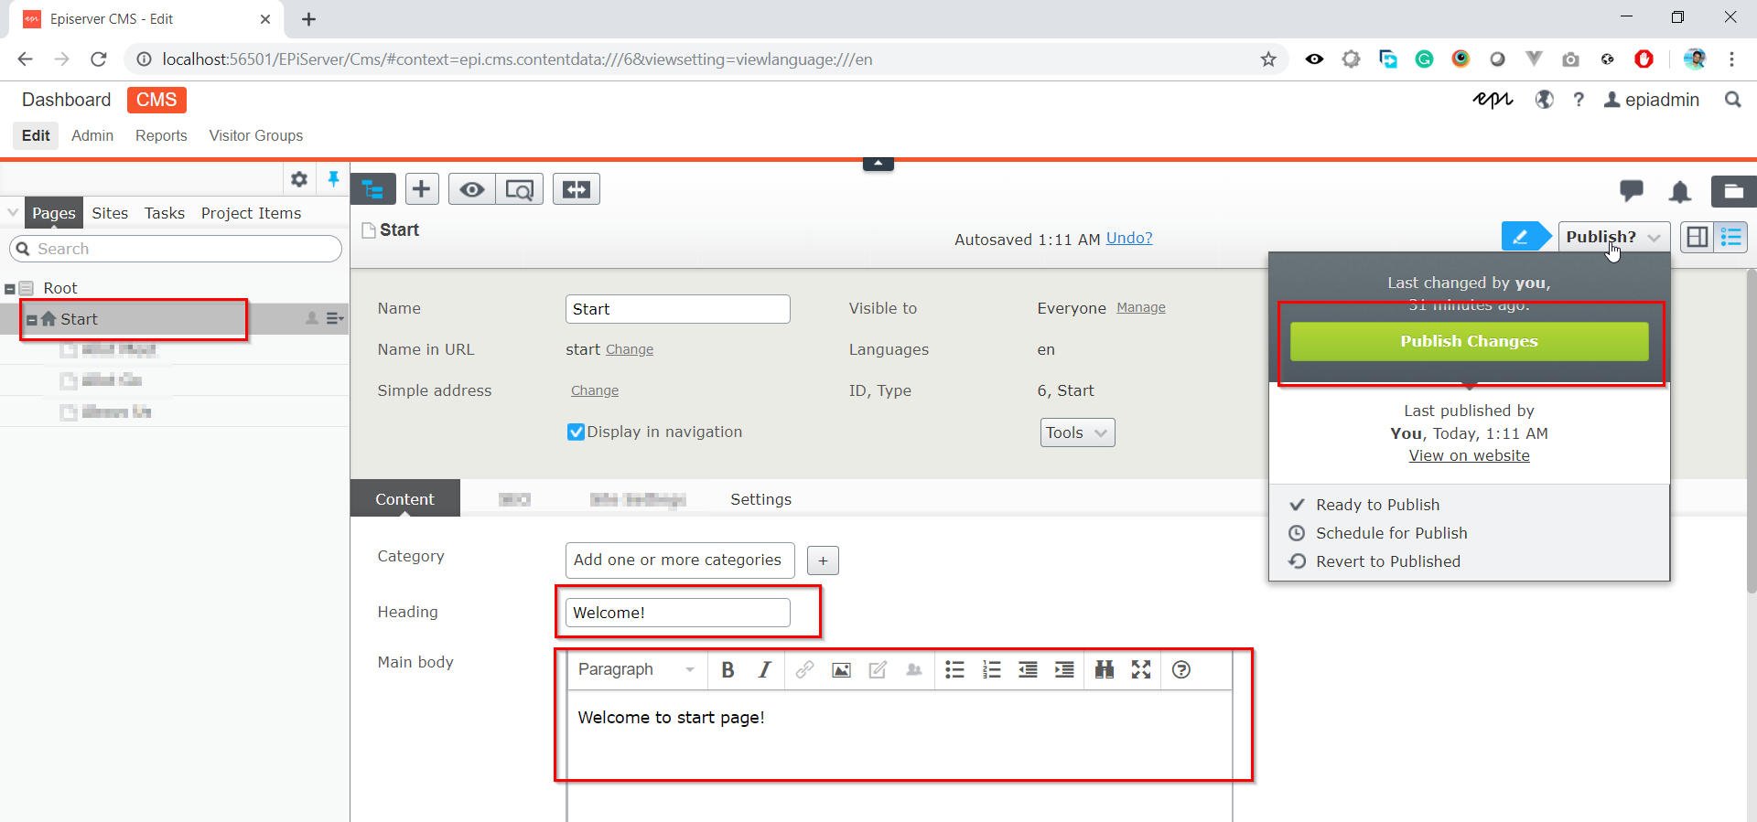Click Change link beside Name in URL
The image size is (1757, 822).
click(630, 350)
